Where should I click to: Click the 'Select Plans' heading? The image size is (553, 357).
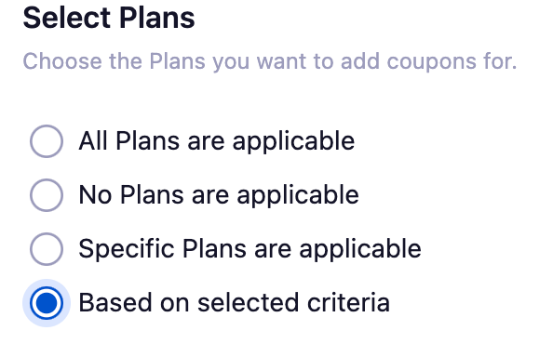tap(109, 18)
